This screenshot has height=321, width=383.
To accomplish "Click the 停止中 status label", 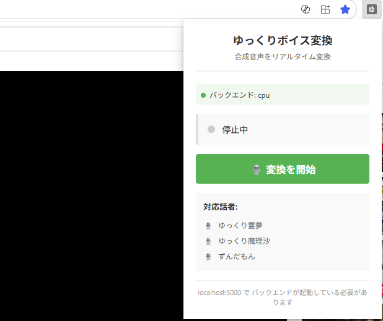I will [235, 130].
